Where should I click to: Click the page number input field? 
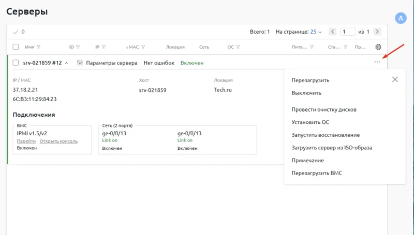(x=348, y=32)
